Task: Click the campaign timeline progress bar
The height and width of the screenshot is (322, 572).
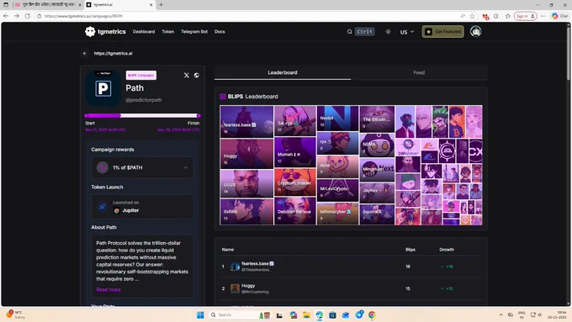Action: click(142, 115)
